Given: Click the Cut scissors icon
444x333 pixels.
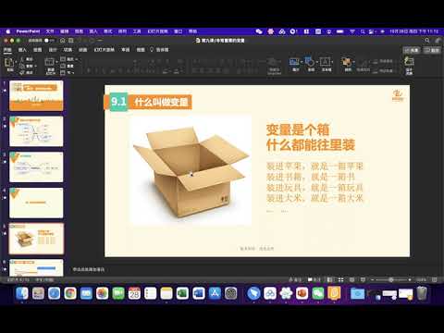Looking at the screenshot, I should click(x=22, y=59).
